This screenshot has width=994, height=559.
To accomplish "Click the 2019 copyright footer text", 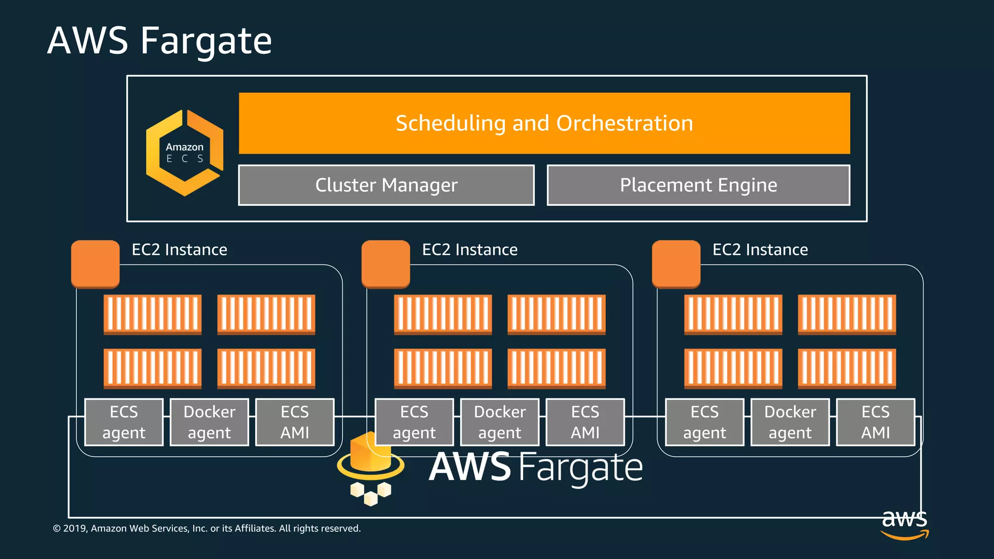I will (x=207, y=528).
